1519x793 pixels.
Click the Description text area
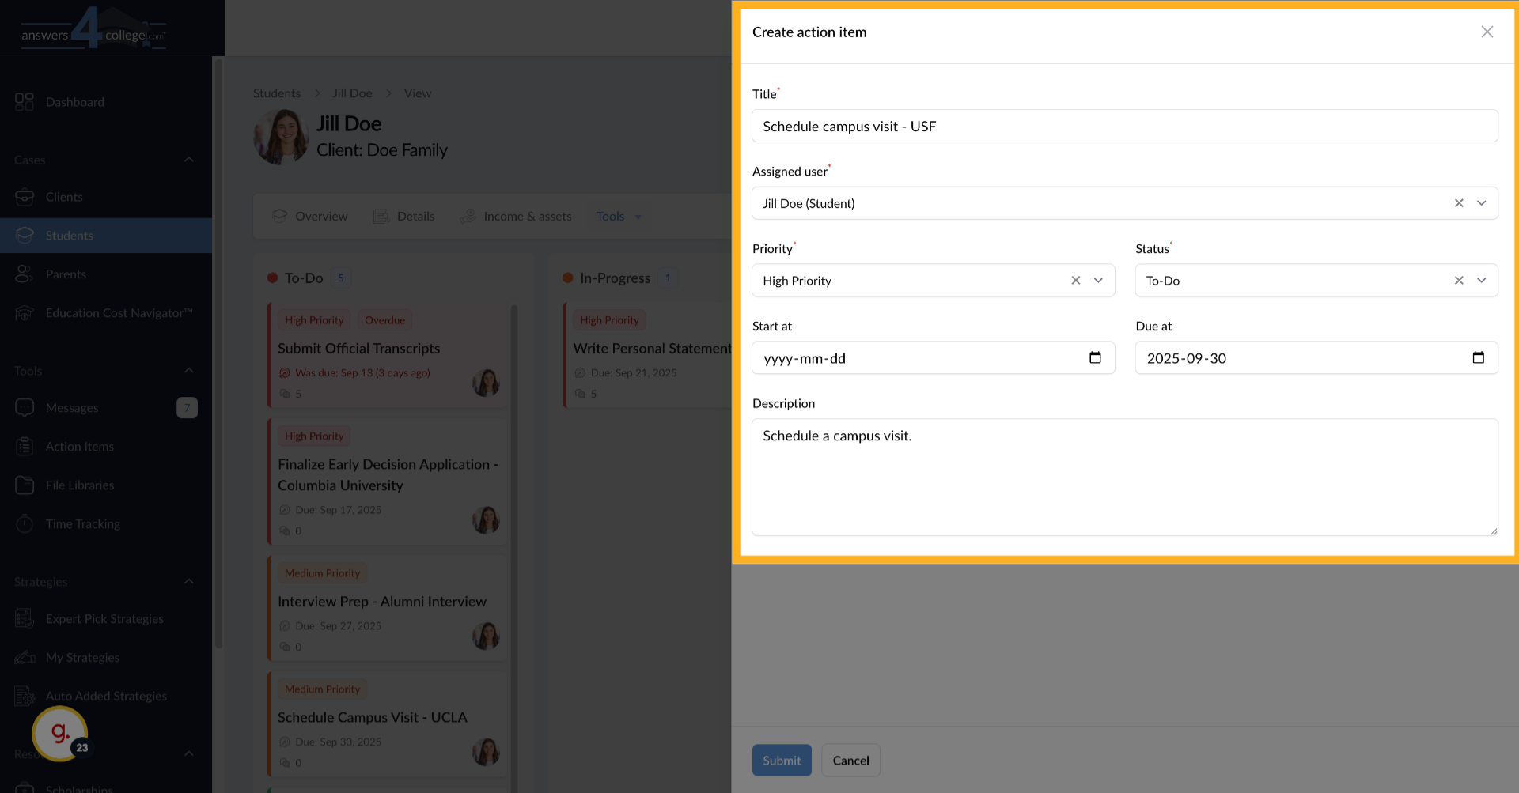pos(1124,477)
